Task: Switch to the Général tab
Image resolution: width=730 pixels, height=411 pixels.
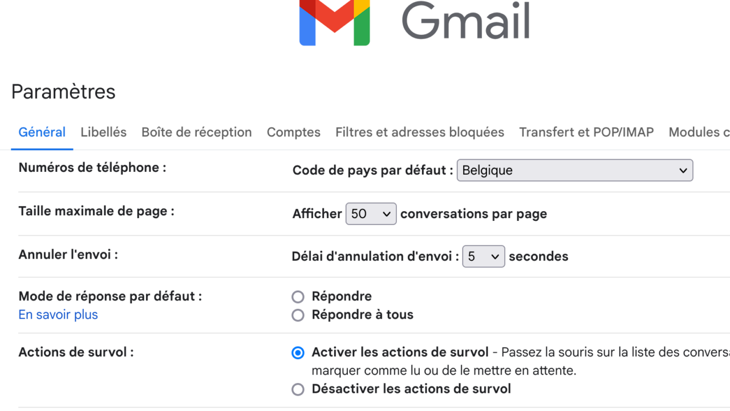Action: coord(42,132)
